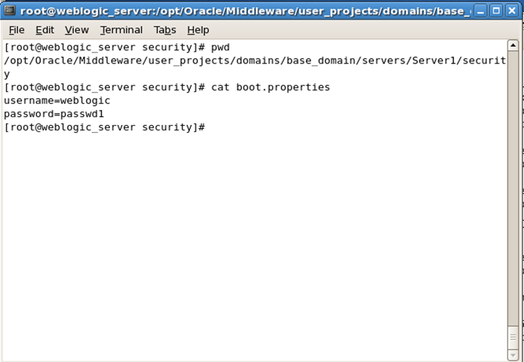Open the terminal window menu icon

[x=9, y=11]
